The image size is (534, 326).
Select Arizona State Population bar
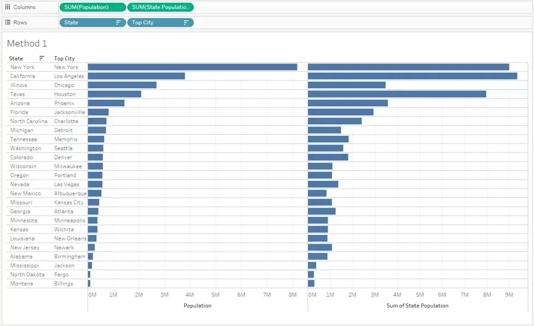point(348,103)
